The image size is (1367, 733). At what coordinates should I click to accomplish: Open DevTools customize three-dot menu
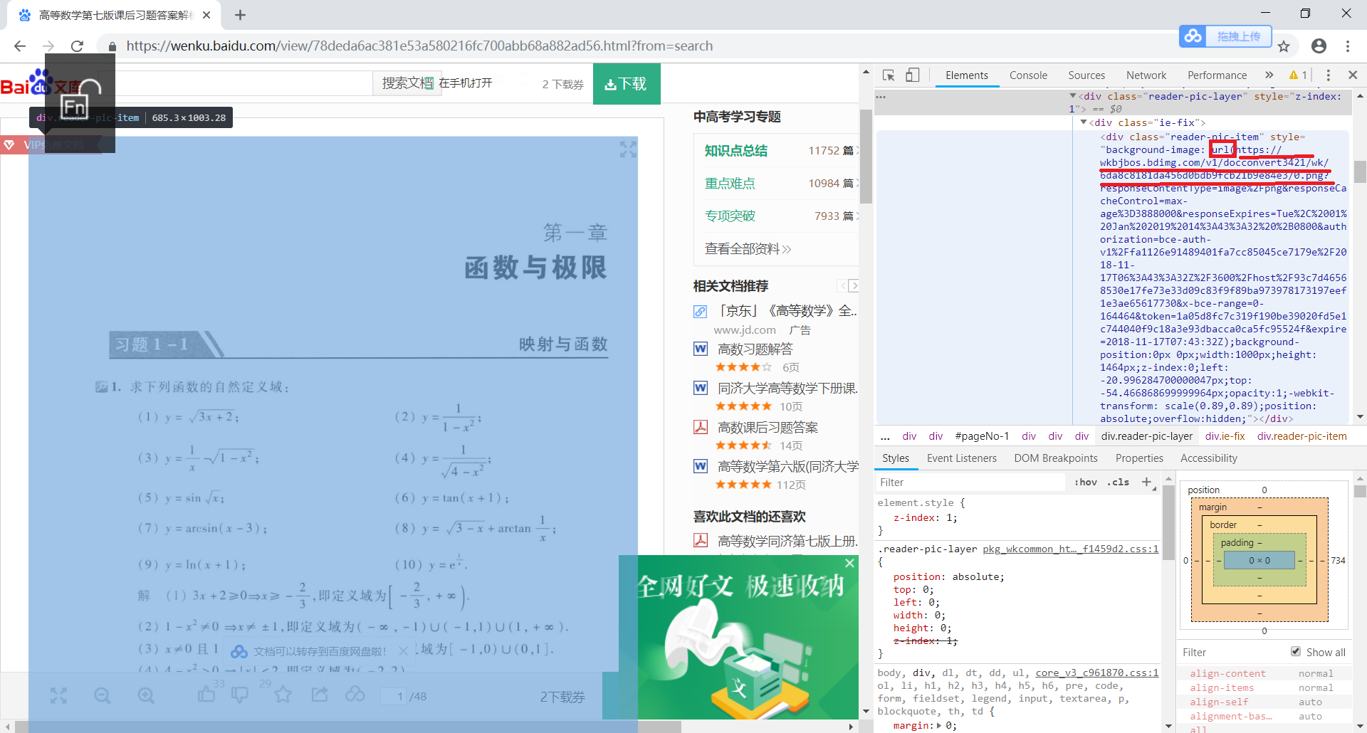(1328, 75)
